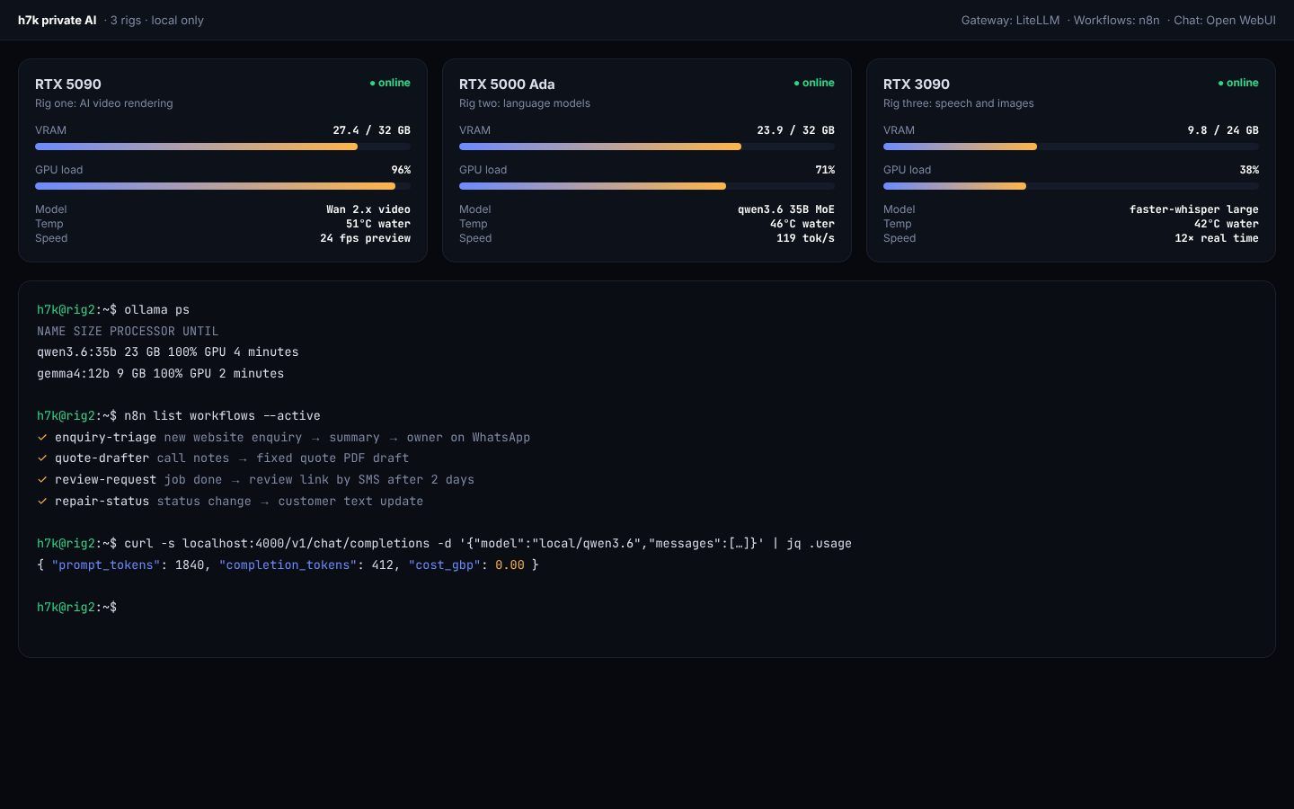
Task: Click the repair-status checkmark icon
Action: click(41, 502)
